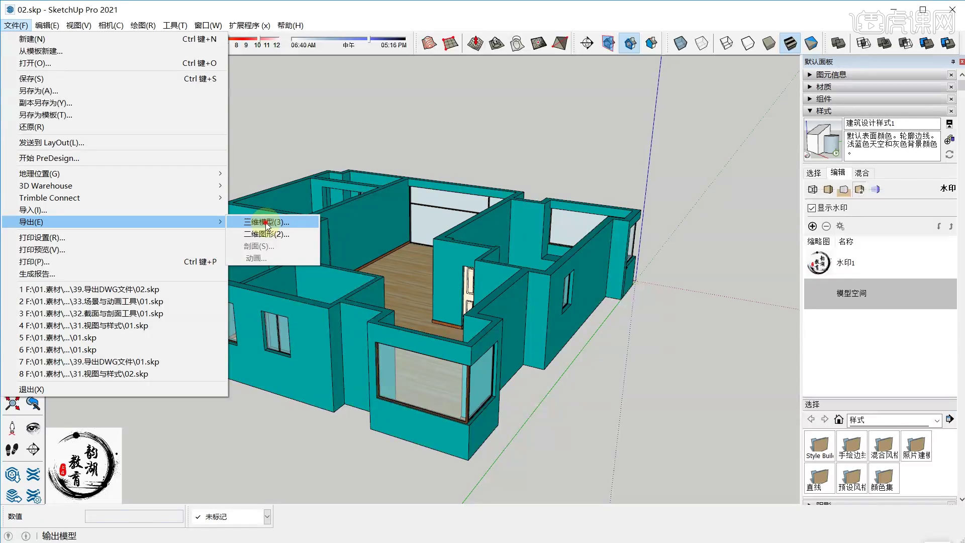The width and height of the screenshot is (965, 543).
Task: Select the Zoom Extents tool
Action: (13, 403)
